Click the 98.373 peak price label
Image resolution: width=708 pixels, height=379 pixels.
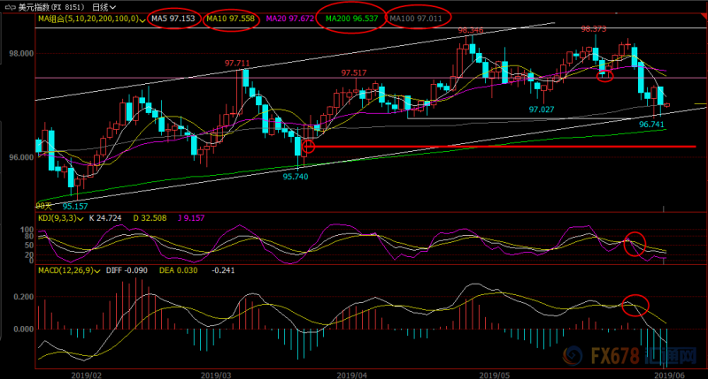(594, 29)
